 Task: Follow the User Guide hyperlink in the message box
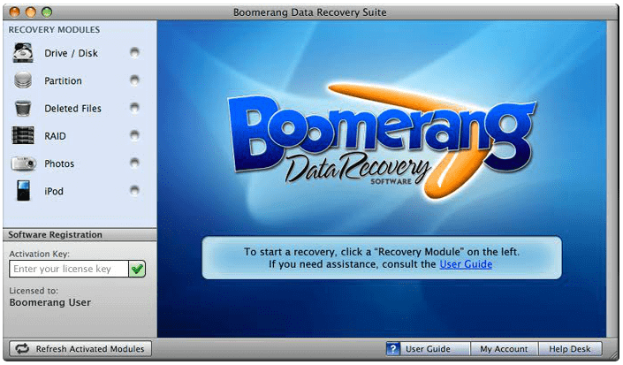point(466,264)
